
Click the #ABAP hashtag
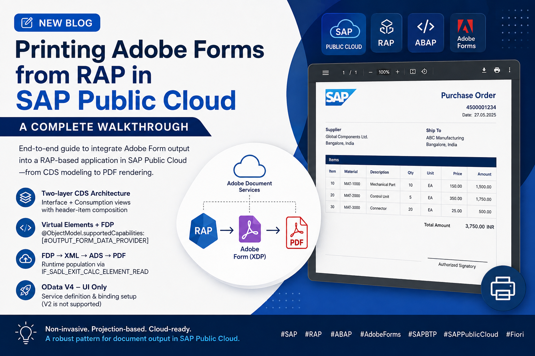pyautogui.click(x=341, y=334)
